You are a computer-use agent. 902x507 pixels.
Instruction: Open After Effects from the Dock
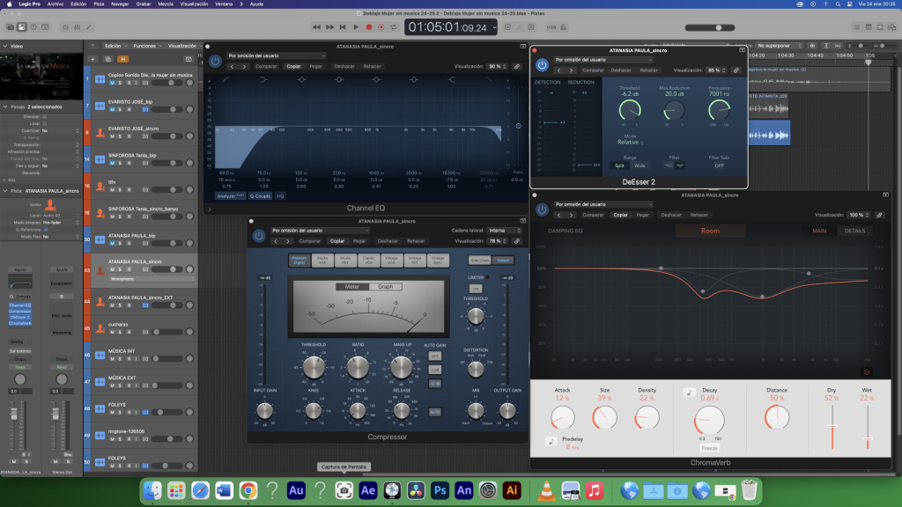(369, 489)
